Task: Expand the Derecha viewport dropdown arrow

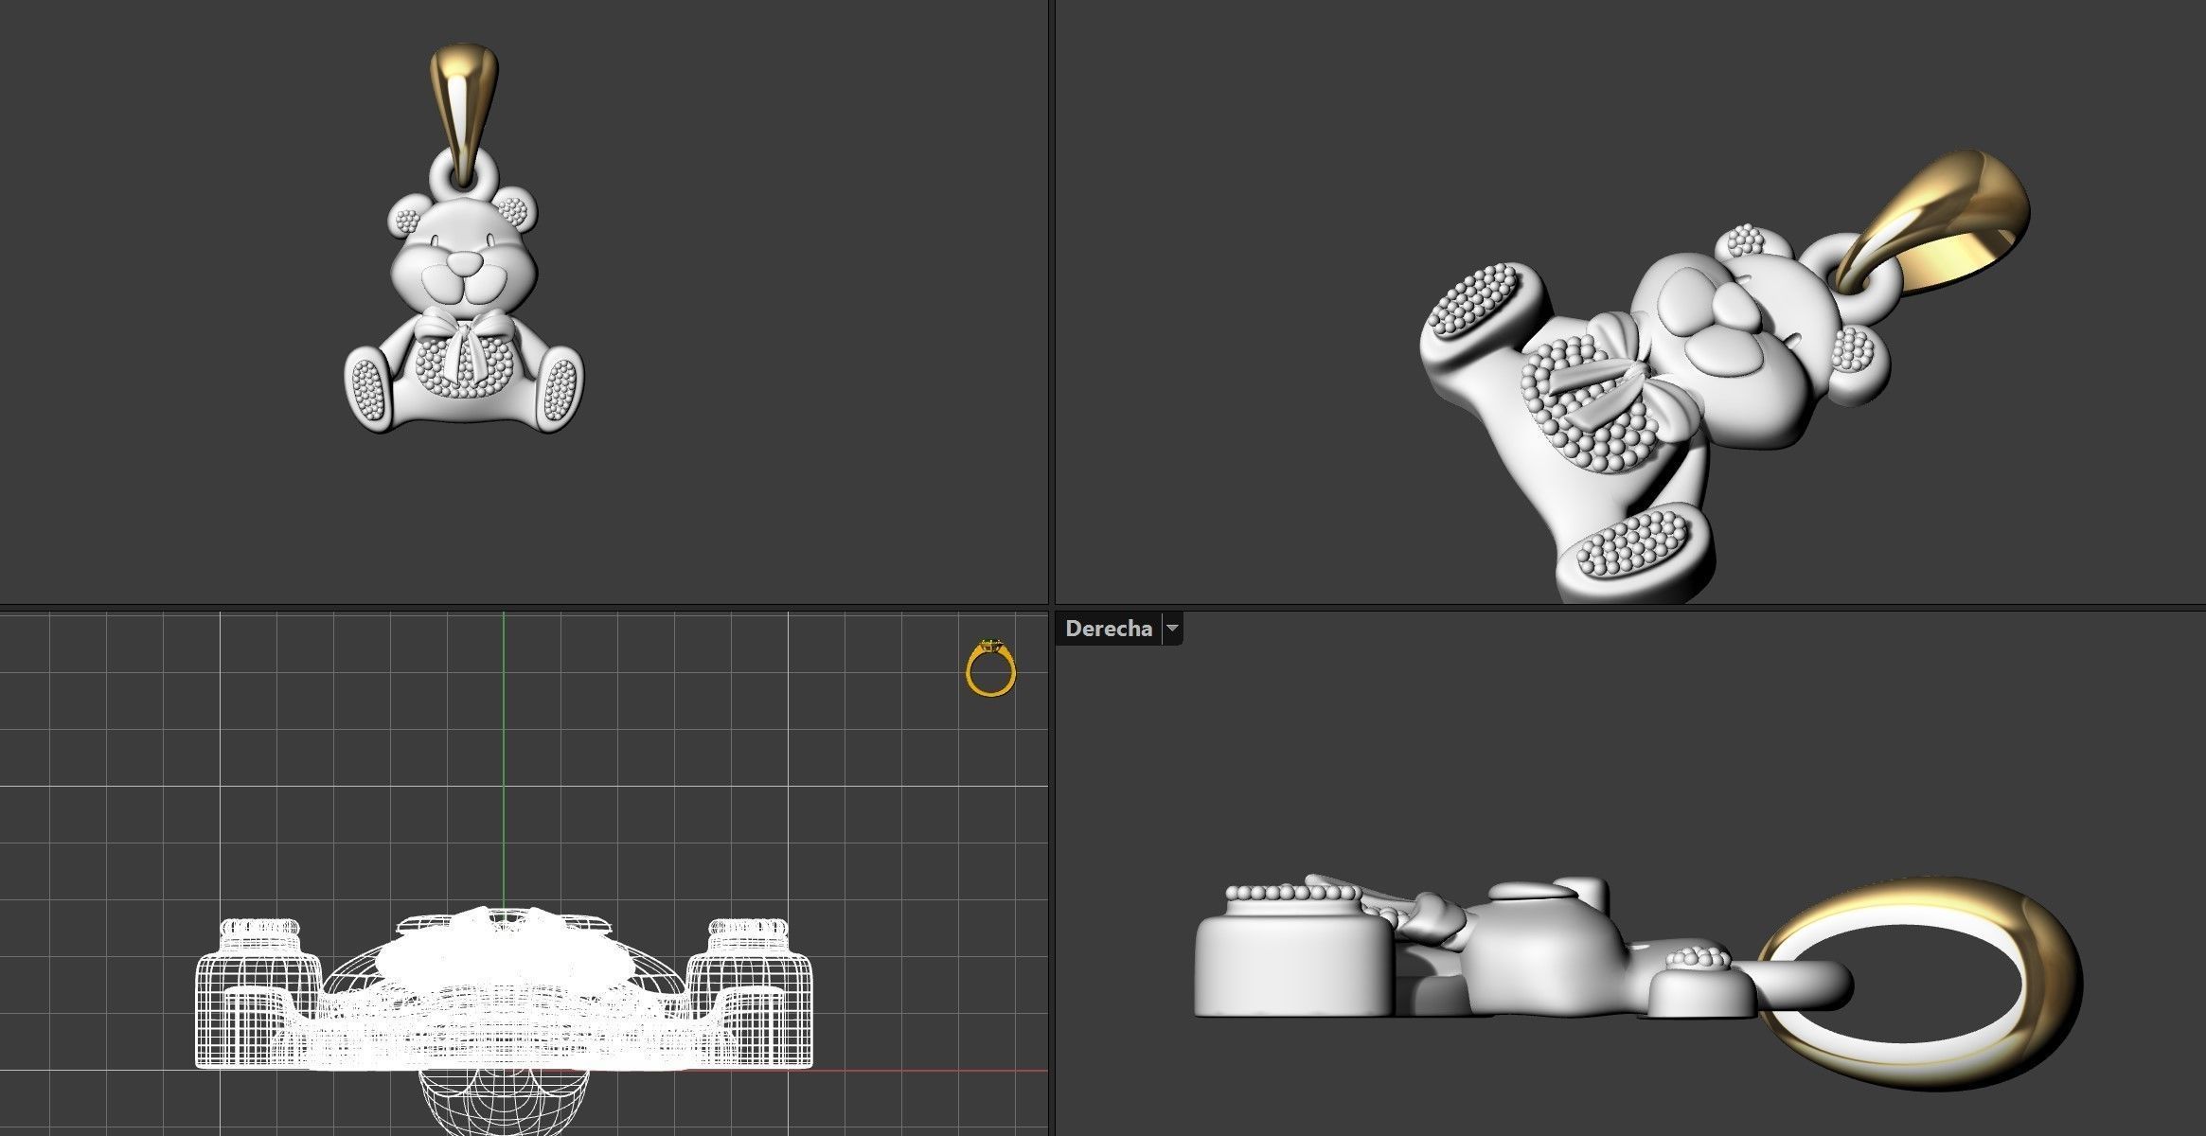Action: (x=1172, y=629)
